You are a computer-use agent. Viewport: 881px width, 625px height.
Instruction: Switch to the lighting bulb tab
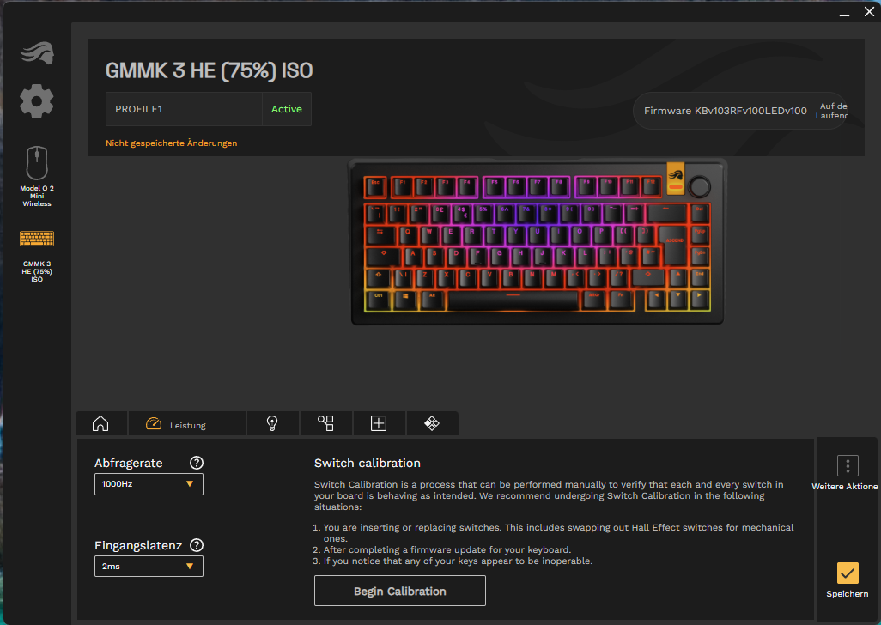click(272, 423)
